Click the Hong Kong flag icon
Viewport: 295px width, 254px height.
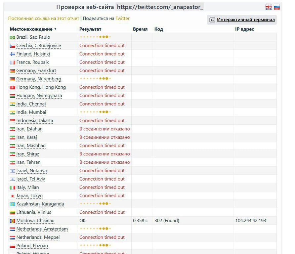(x=13, y=87)
